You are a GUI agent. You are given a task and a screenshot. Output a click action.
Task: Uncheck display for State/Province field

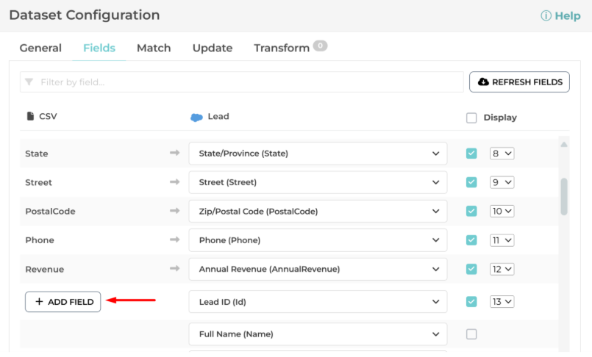point(471,154)
